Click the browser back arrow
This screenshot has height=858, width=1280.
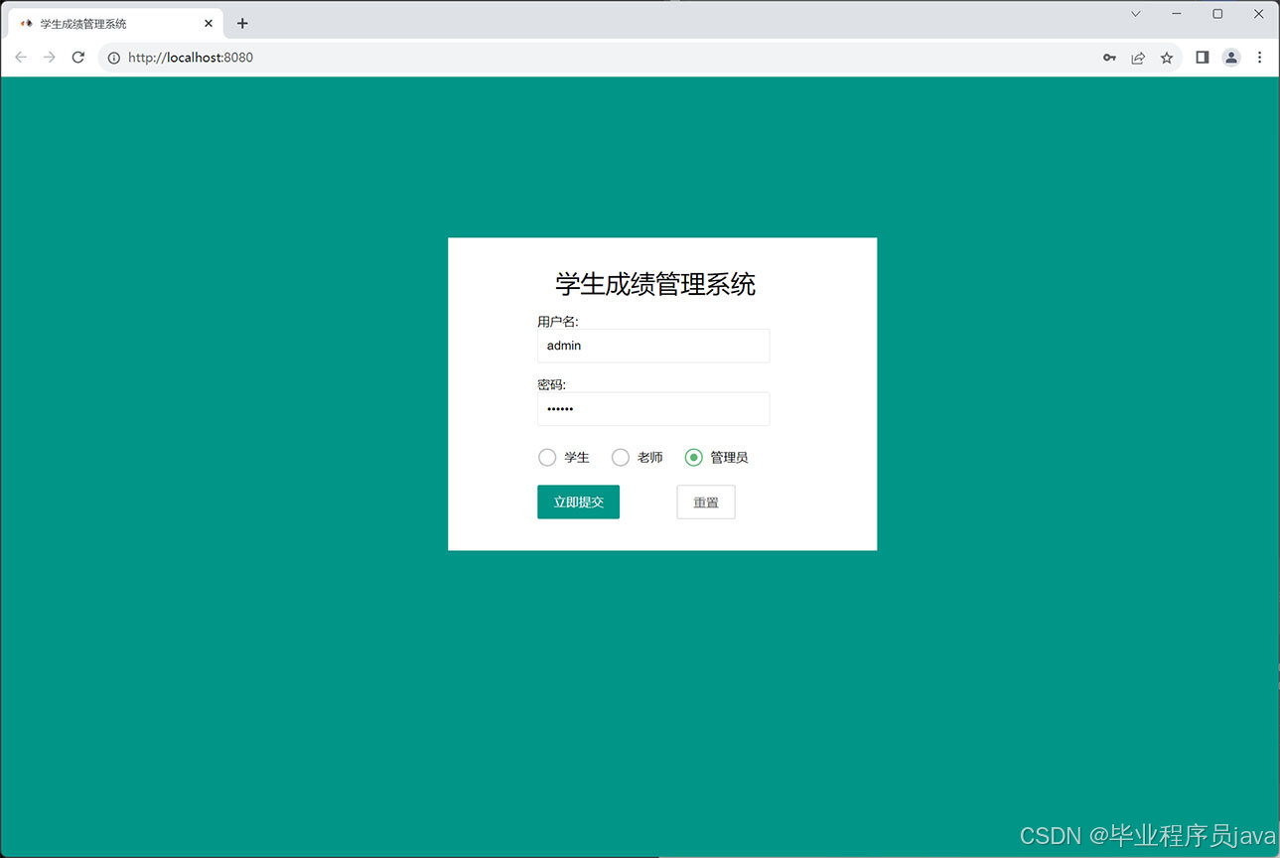21,58
